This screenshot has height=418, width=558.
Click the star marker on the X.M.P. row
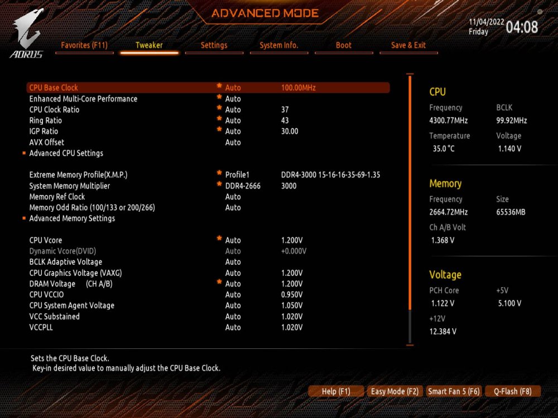tap(219, 173)
